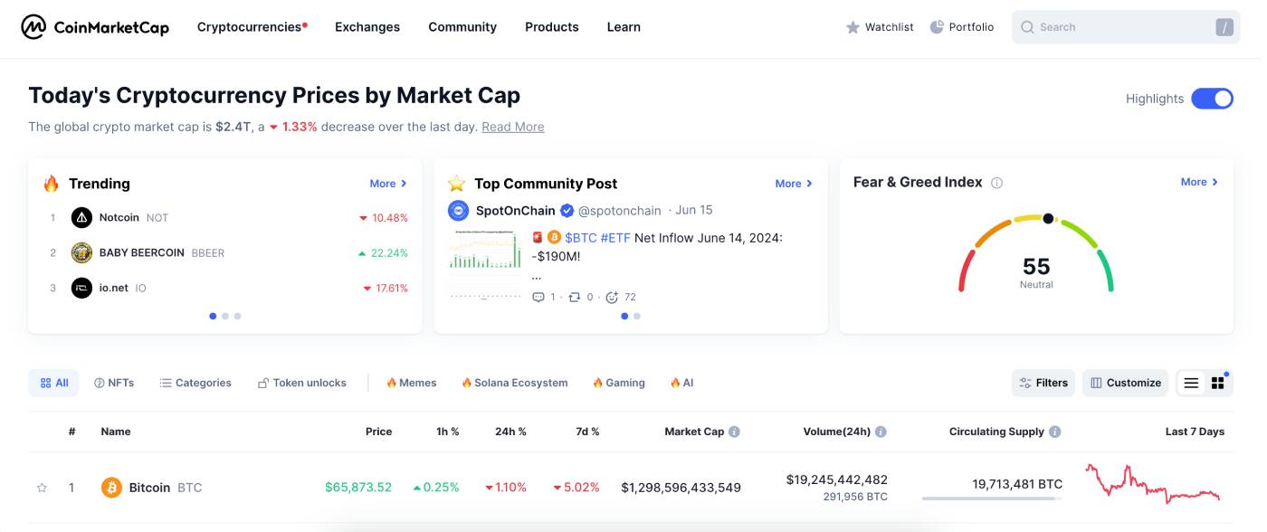Viewport: 1267px width, 532px height.
Task: Click the CoinMarketCap logo
Action: tap(95, 27)
